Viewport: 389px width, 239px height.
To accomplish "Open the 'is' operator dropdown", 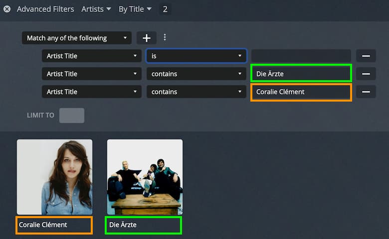I will (x=196, y=56).
